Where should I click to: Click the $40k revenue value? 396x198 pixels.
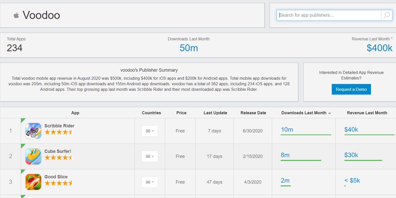pos(351,130)
